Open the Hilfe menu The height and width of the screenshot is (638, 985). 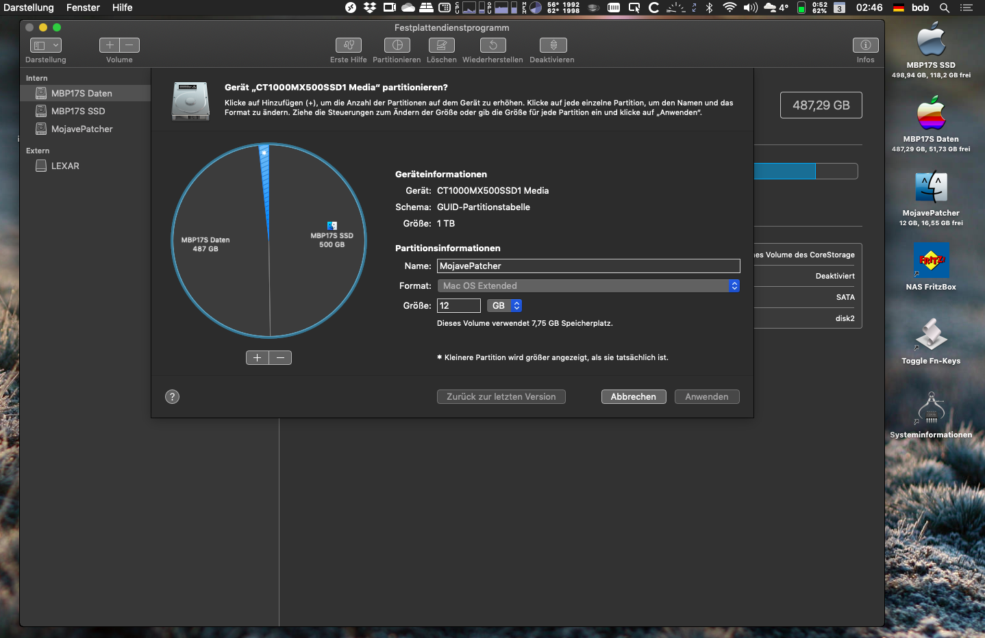pyautogui.click(x=122, y=8)
